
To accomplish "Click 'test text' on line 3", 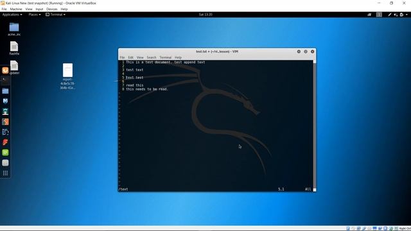I will 135,70.
